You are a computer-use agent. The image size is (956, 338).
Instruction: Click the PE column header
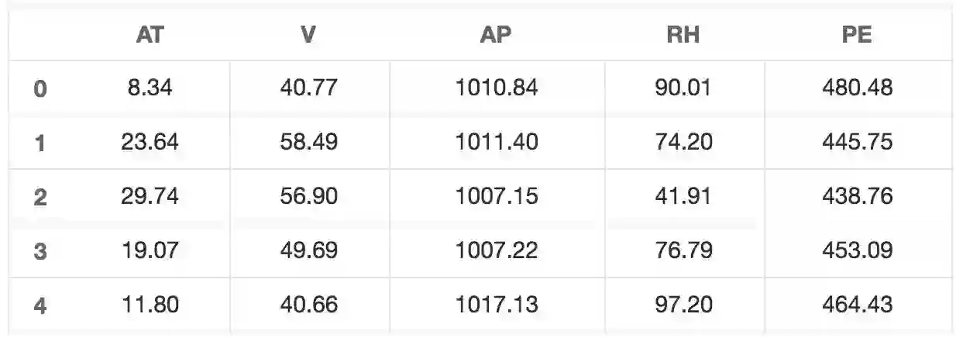point(857,36)
